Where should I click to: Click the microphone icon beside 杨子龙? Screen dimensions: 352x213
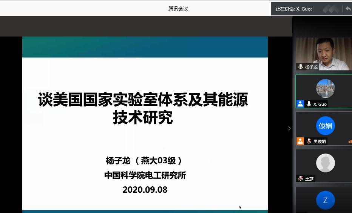(301, 67)
